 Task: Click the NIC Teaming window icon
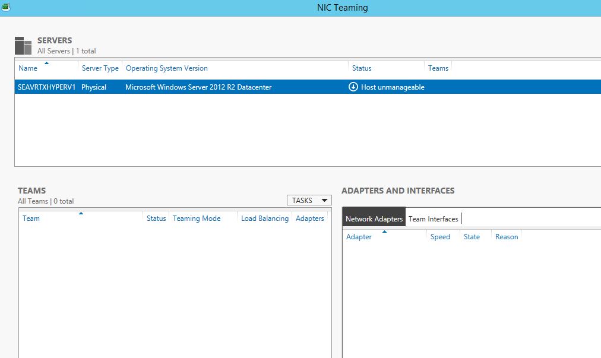(5, 7)
